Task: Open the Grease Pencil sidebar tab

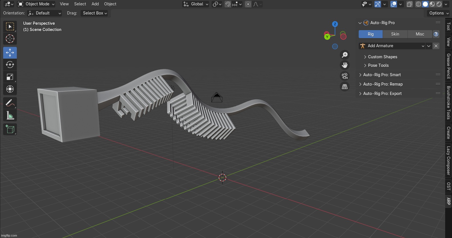Action: click(x=449, y=66)
